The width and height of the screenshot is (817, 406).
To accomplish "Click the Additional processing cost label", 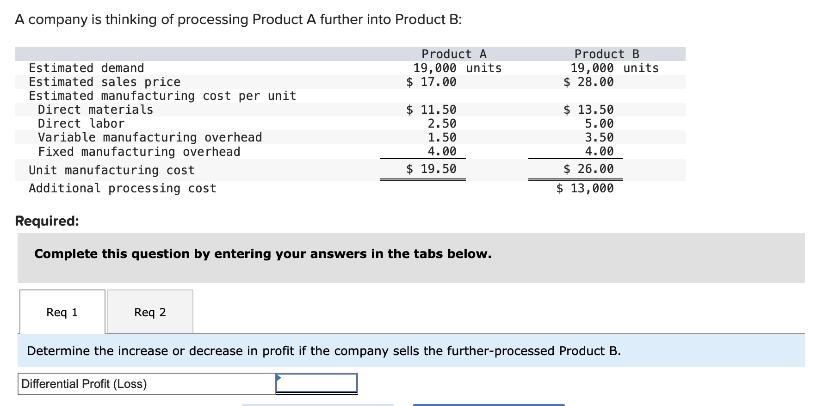I will pyautogui.click(x=123, y=188).
